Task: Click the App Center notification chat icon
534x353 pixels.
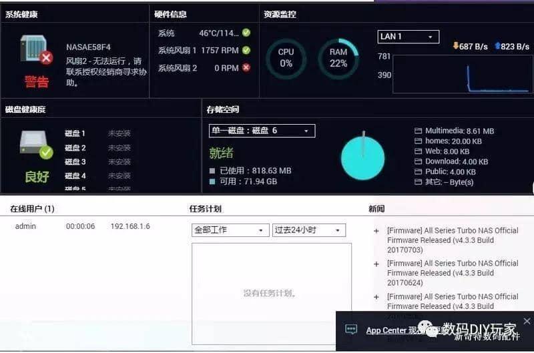Action: (x=351, y=330)
